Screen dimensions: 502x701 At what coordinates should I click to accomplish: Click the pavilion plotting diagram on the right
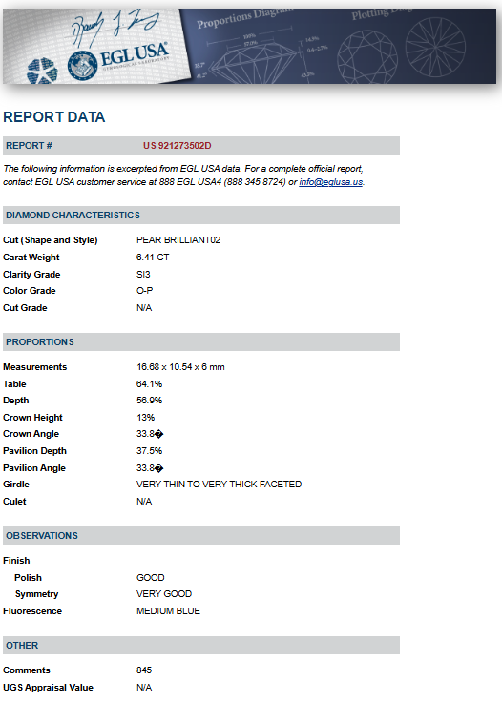click(435, 47)
